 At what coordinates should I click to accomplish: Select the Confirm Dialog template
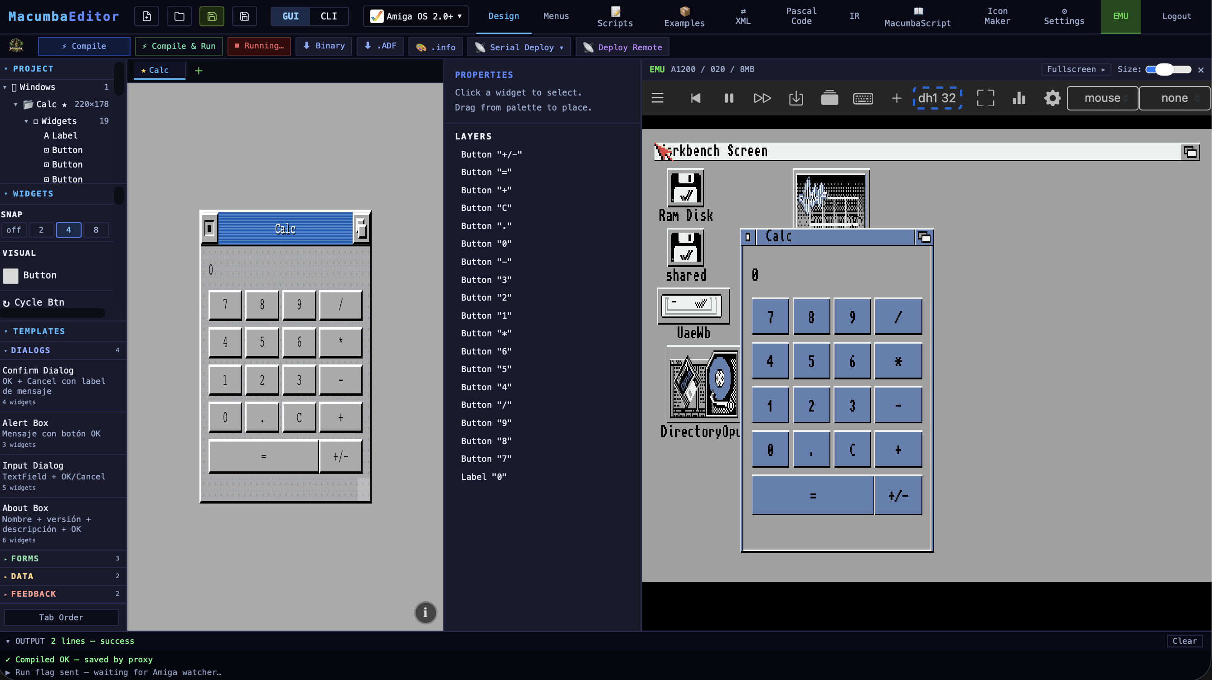point(62,385)
